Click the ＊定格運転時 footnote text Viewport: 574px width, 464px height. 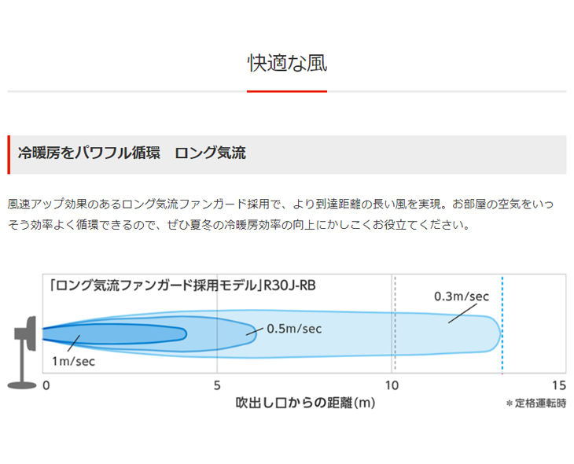click(535, 403)
